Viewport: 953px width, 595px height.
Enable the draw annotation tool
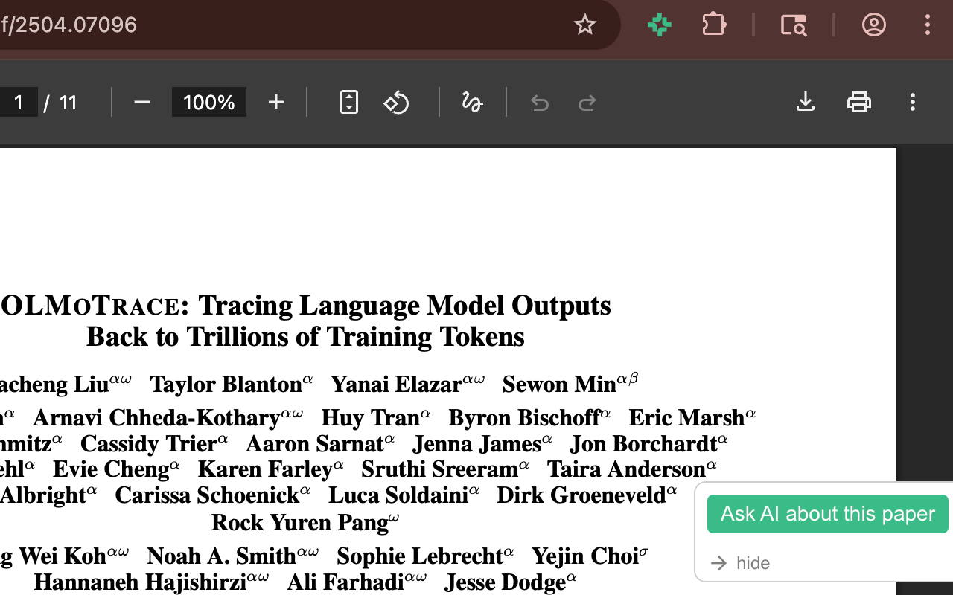pos(472,102)
